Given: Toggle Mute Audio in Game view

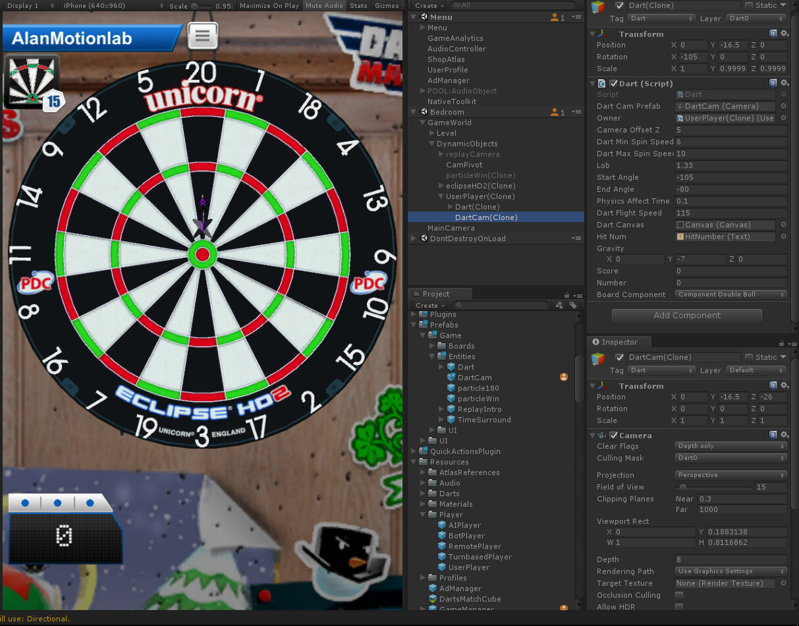Looking at the screenshot, I should [324, 5].
